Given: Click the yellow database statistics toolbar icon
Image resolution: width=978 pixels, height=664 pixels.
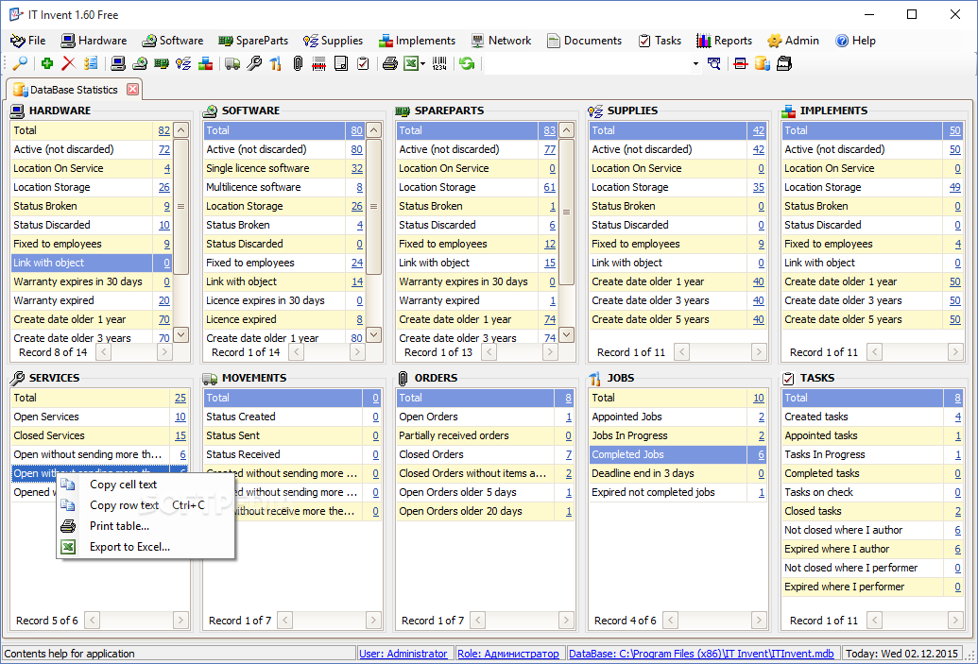Looking at the screenshot, I should [x=763, y=63].
